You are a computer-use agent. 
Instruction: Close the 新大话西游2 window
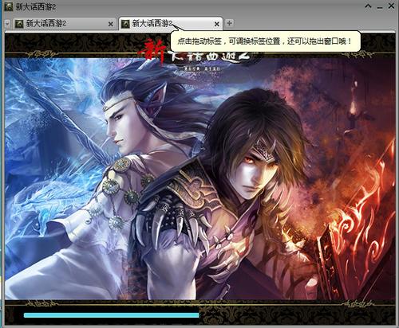[x=391, y=6]
